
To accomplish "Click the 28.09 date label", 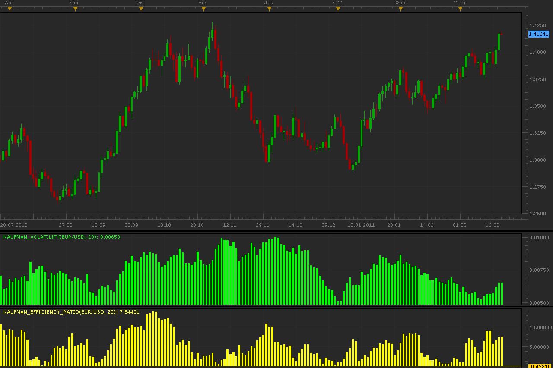I will (131, 225).
